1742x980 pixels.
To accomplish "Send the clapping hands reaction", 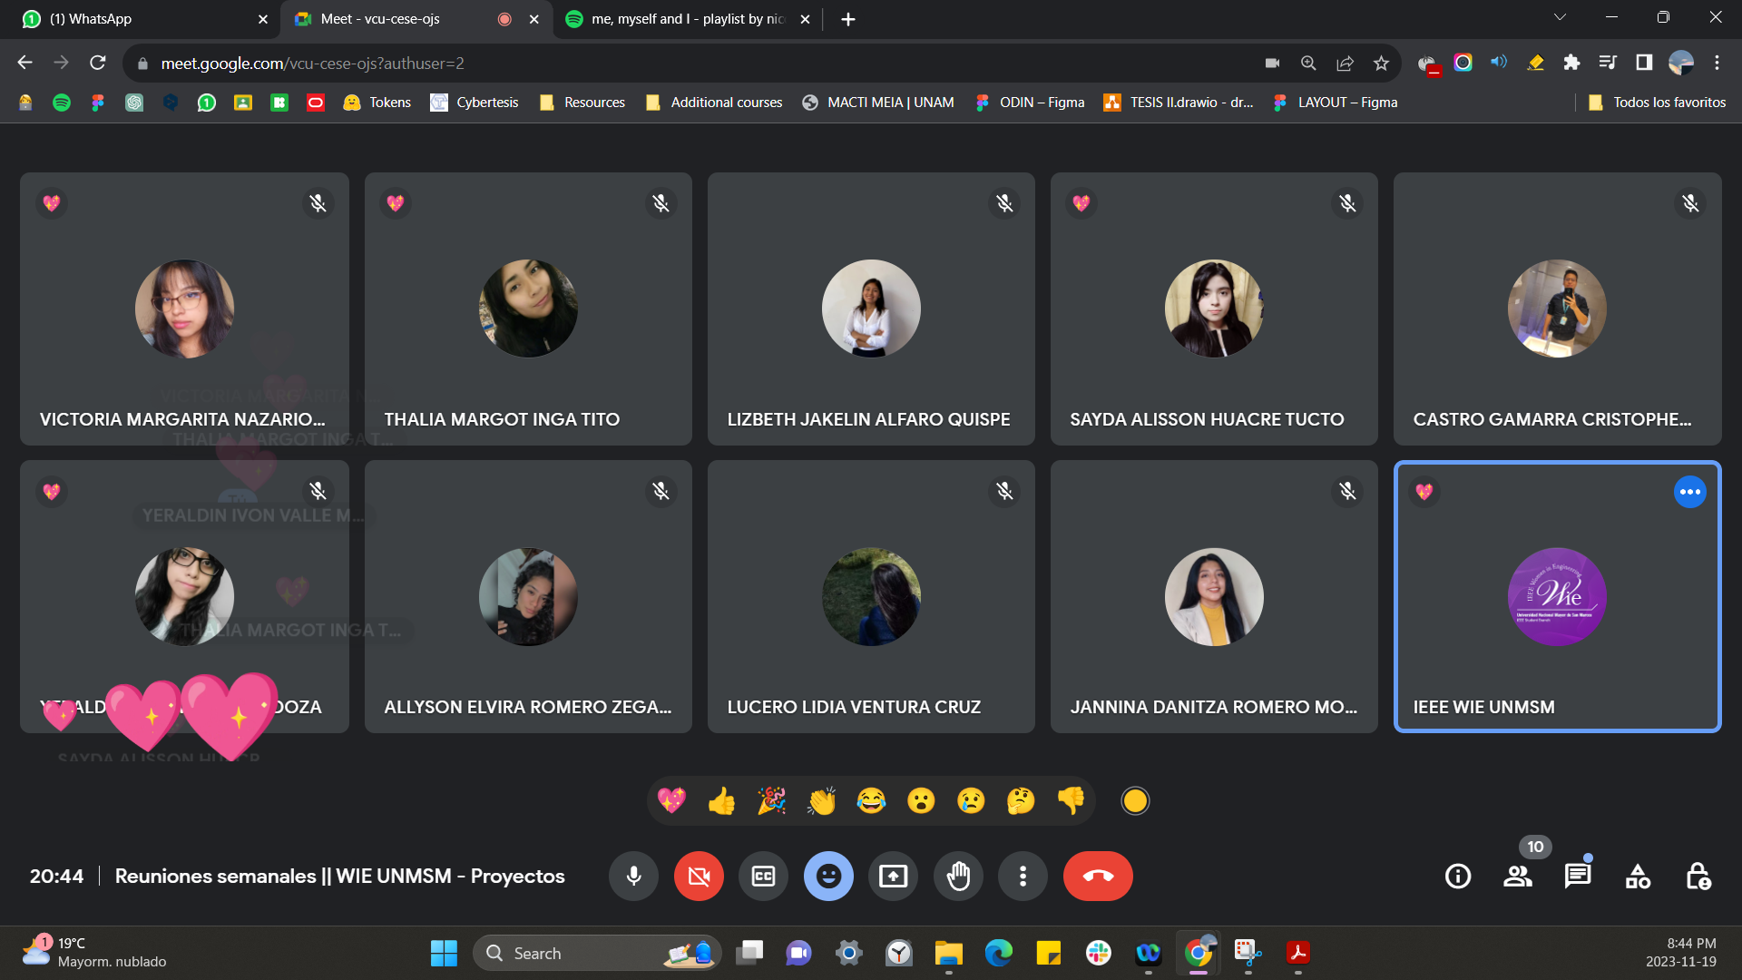I will click(x=821, y=800).
